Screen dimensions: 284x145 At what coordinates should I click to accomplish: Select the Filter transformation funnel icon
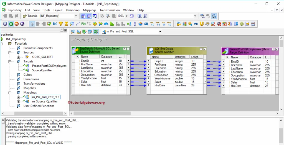pos(60,24)
